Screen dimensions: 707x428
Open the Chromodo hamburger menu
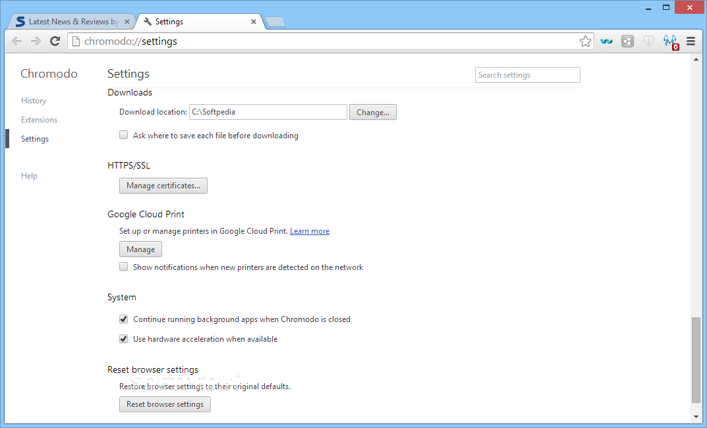pos(691,41)
